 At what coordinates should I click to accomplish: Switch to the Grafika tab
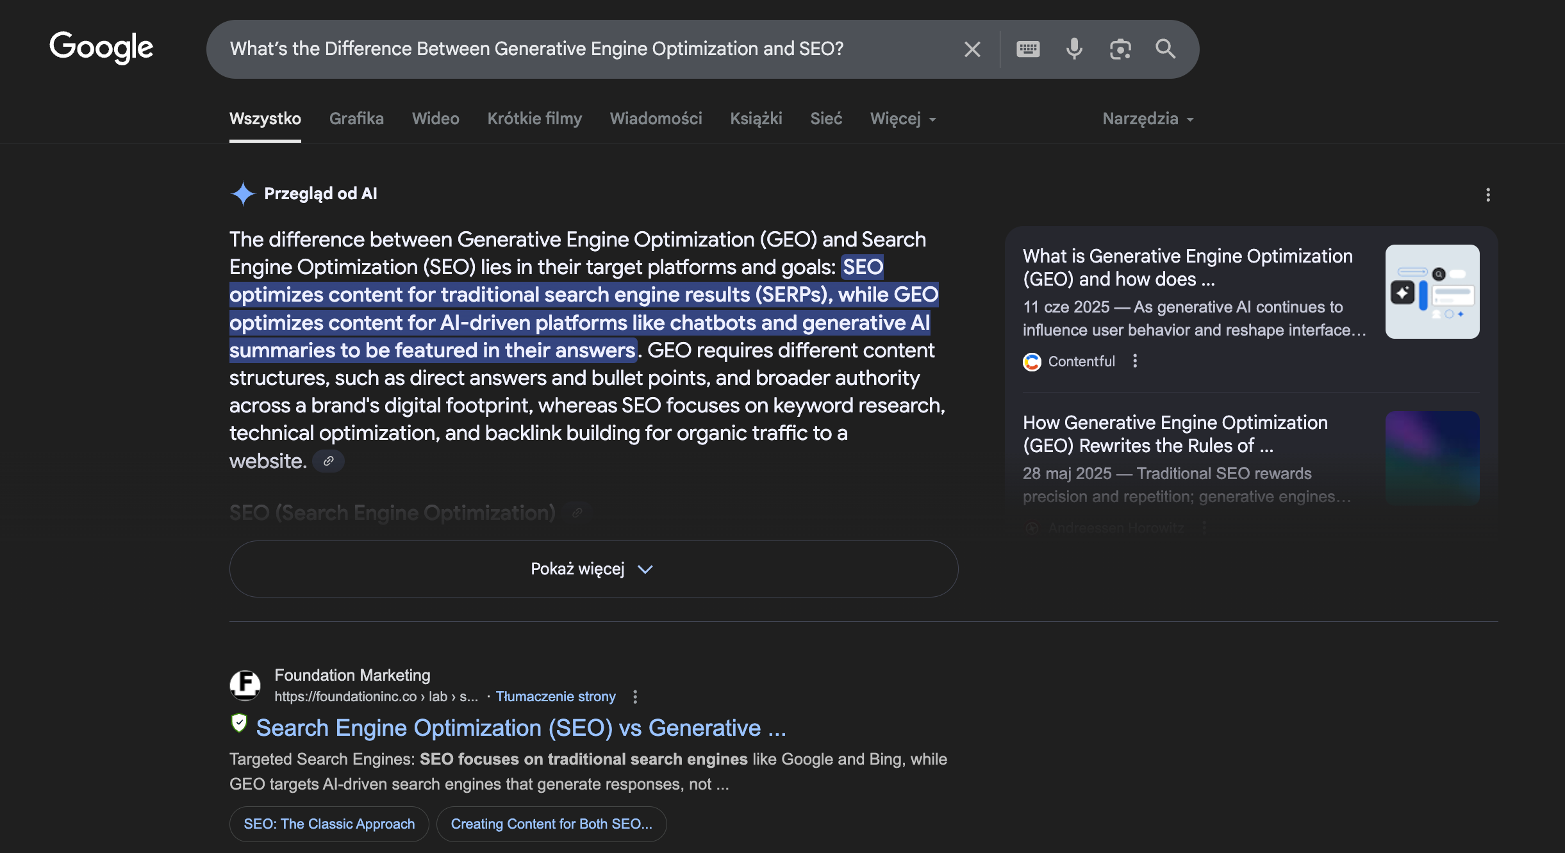tap(356, 119)
